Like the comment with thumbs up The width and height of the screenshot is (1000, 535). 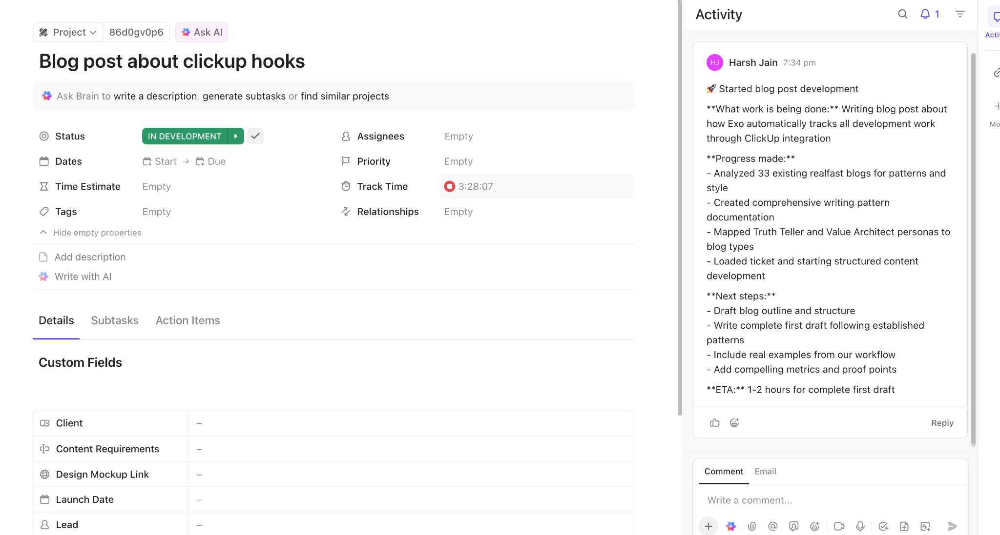pyautogui.click(x=715, y=423)
